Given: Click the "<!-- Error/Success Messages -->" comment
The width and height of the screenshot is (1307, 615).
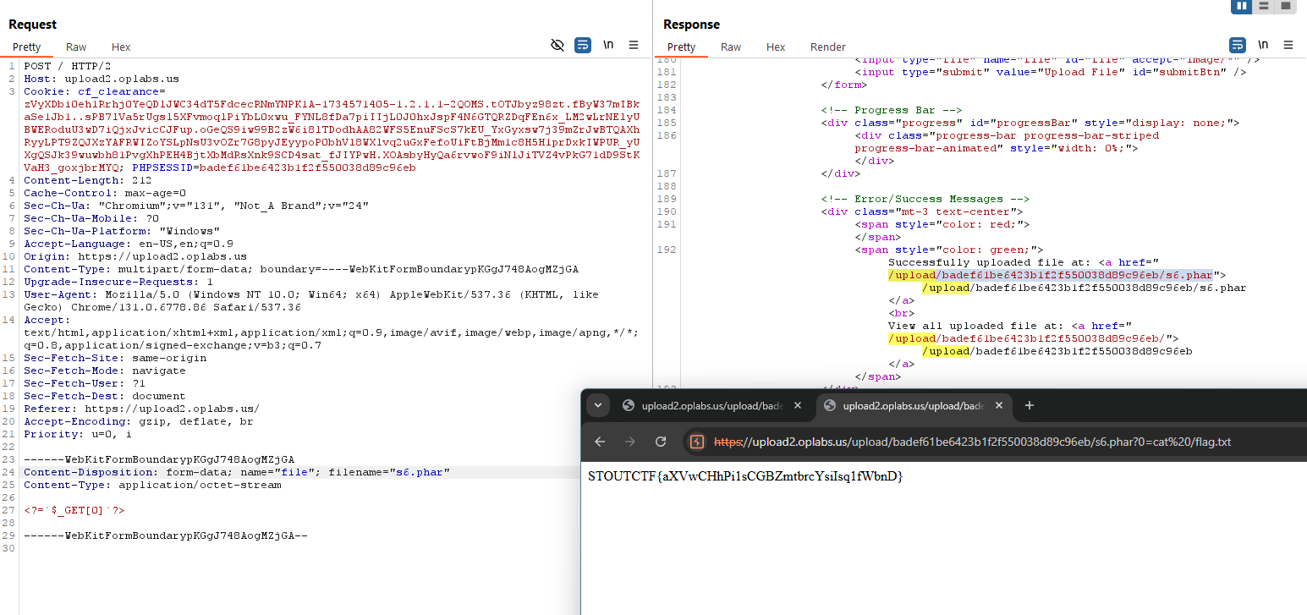Looking at the screenshot, I should tap(925, 199).
